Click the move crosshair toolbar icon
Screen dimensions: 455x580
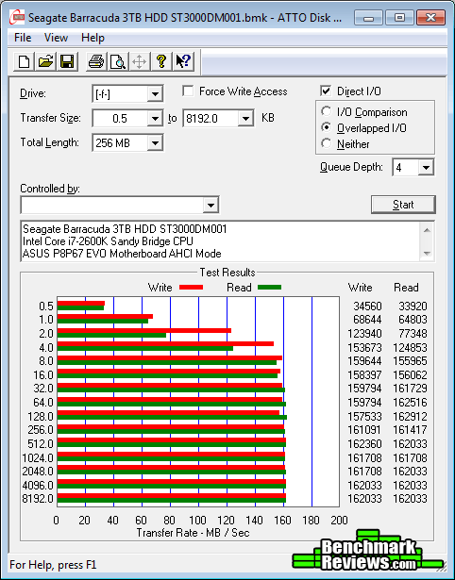139,61
